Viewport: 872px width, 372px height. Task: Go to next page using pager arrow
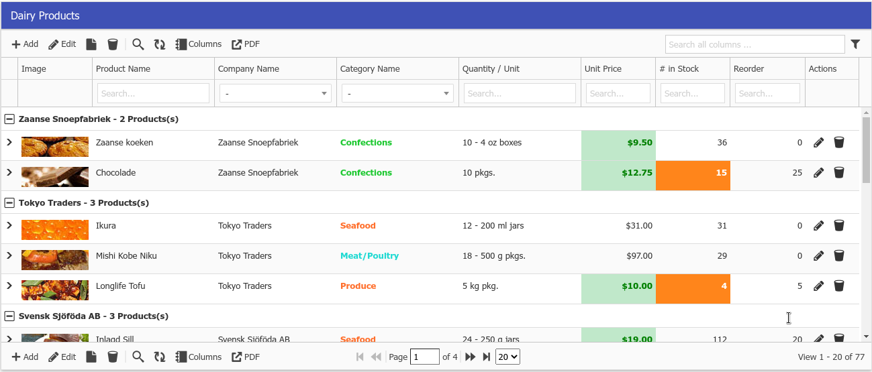(470, 357)
